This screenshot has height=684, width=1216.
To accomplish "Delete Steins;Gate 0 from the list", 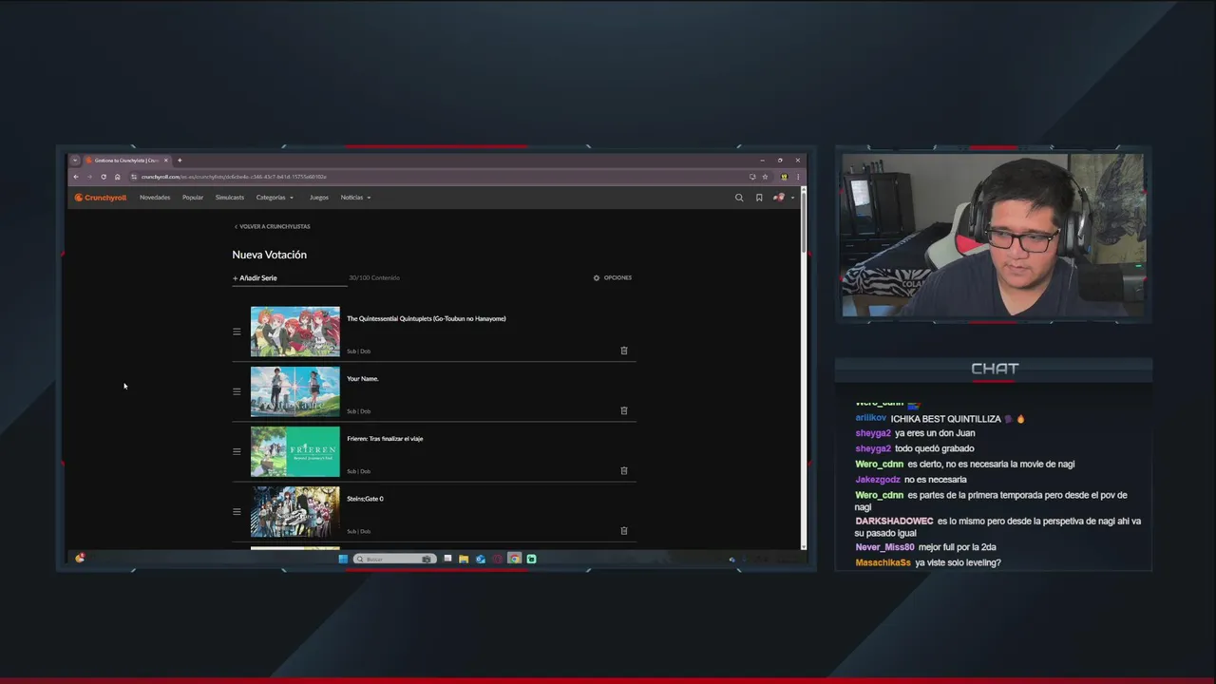I will (x=624, y=530).
